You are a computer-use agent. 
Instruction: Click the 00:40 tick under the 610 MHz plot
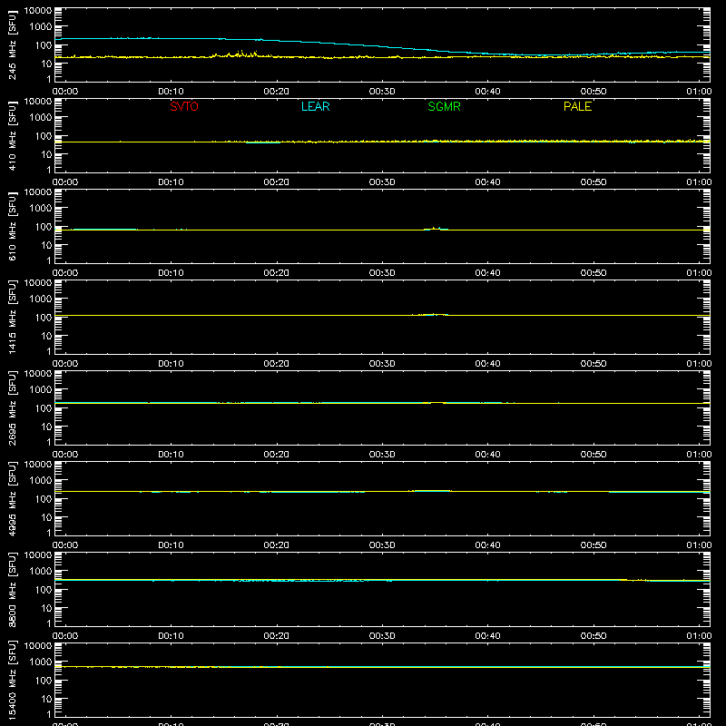tap(487, 273)
